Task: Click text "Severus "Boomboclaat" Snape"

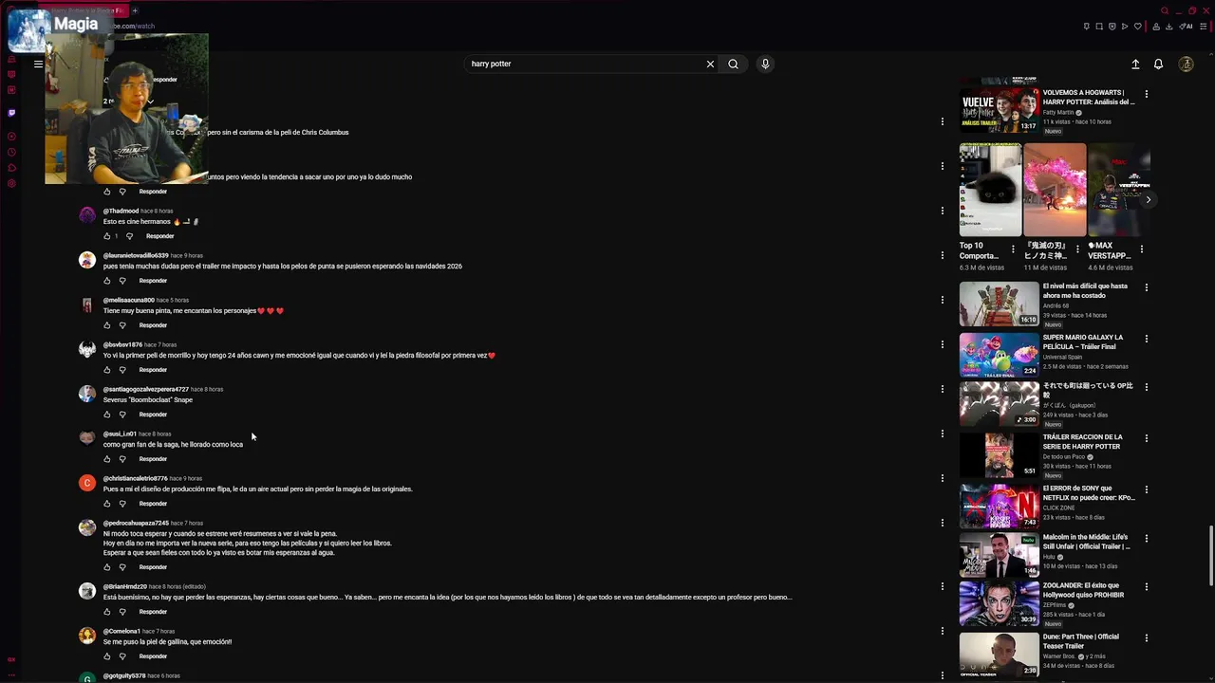Action: tap(148, 400)
